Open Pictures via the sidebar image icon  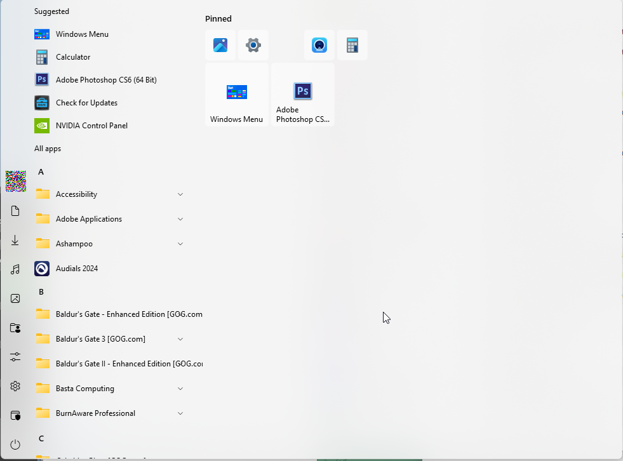(15, 298)
